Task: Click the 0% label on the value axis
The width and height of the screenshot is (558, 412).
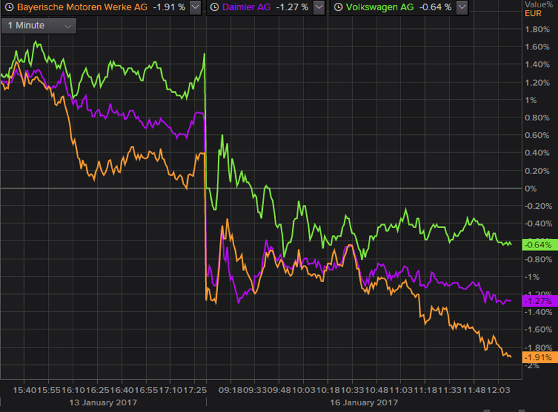Action: pos(530,188)
